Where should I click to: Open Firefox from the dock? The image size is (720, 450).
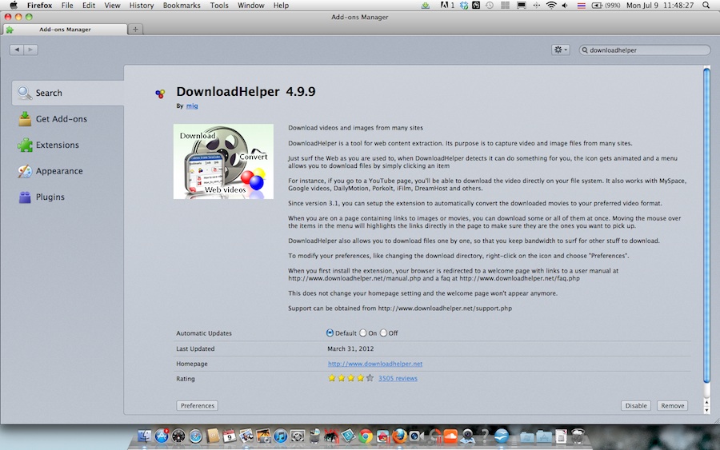(x=399, y=436)
